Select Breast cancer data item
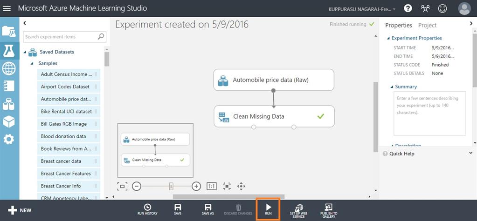 tap(69, 161)
